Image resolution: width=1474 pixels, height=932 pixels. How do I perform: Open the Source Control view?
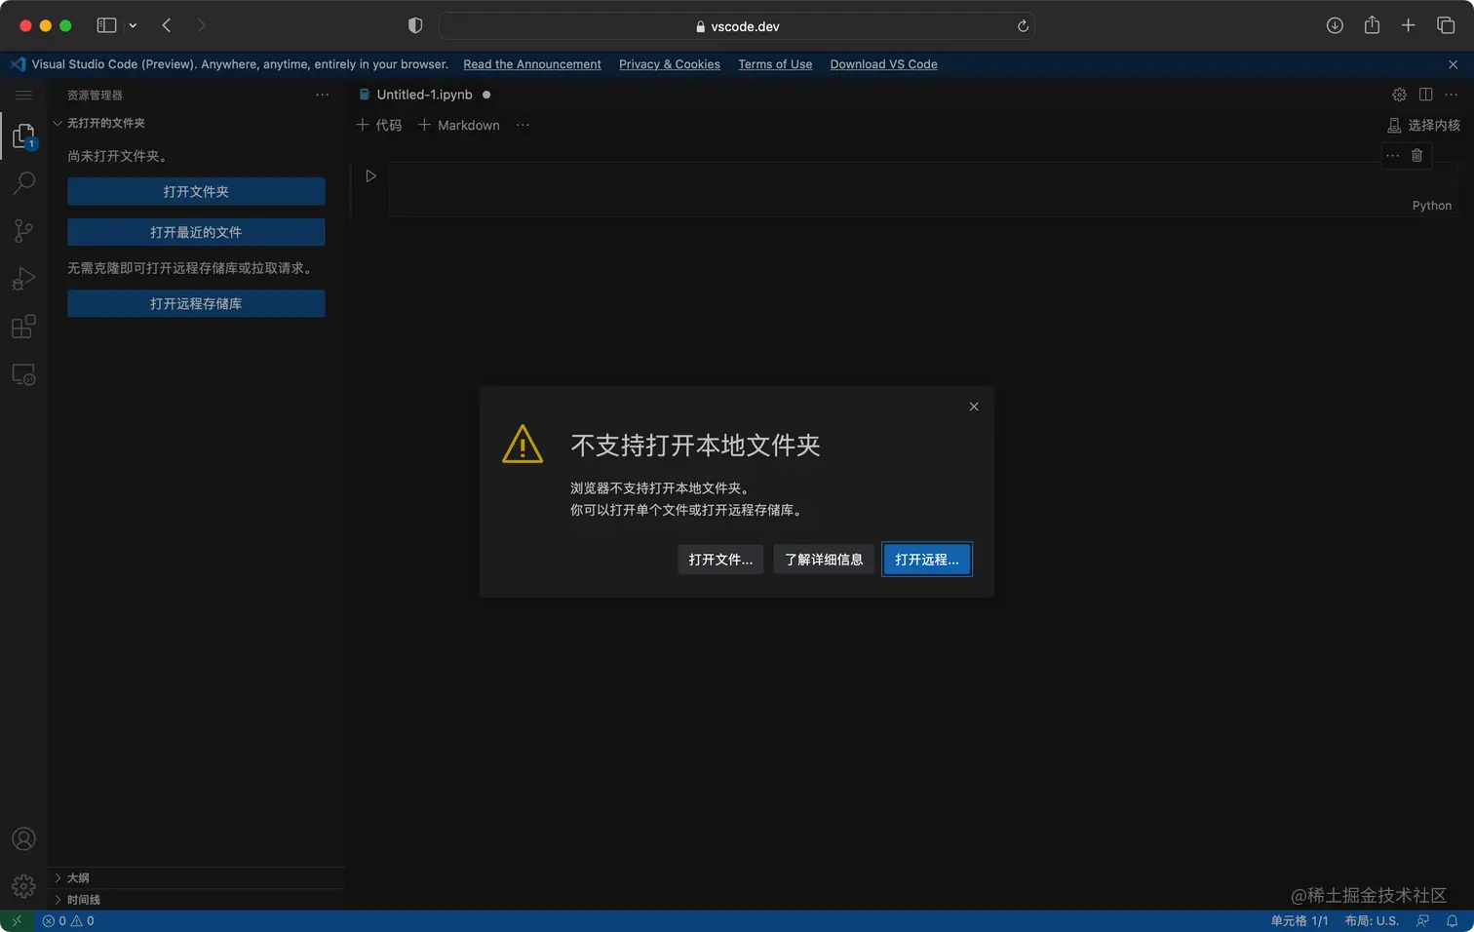(23, 231)
